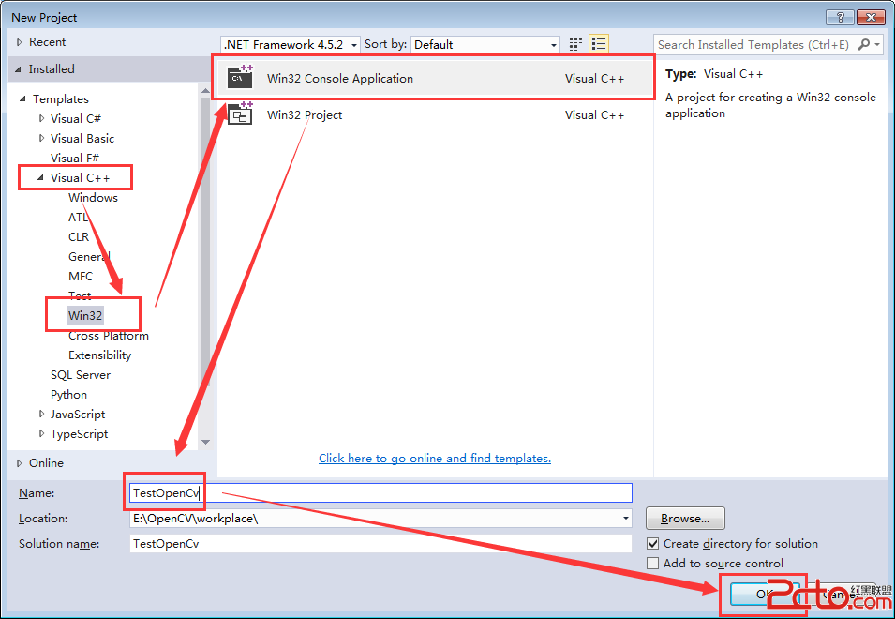Enable Add to source control checkbox
Image resolution: width=895 pixels, height=619 pixels.
[653, 563]
